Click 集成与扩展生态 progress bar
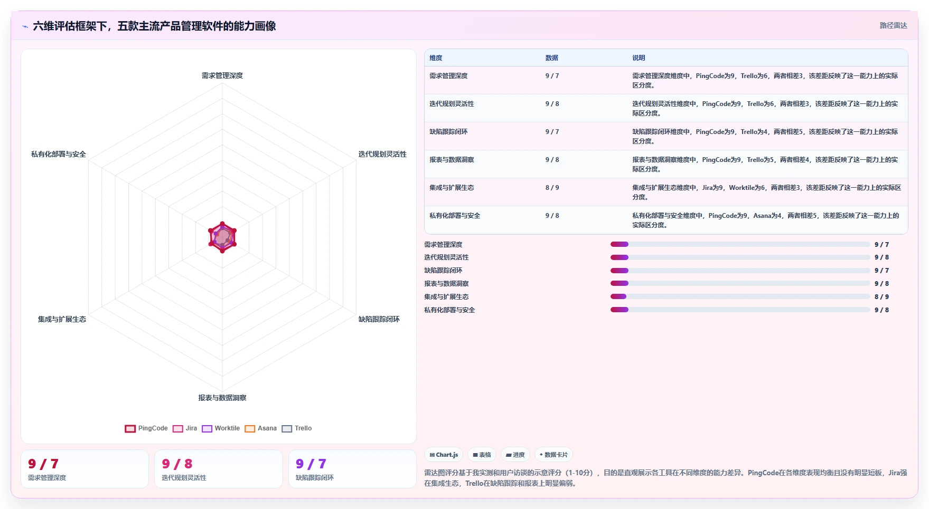Image resolution: width=929 pixels, height=509 pixels. tap(740, 296)
